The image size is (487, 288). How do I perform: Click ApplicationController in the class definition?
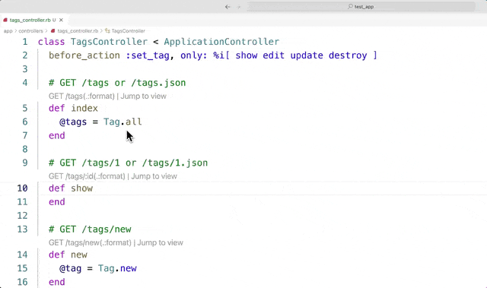(x=221, y=42)
